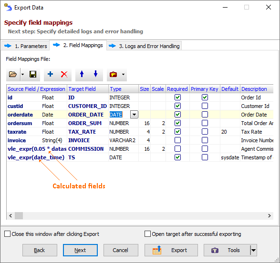Click the Target Field column header
Screen dimensions: 280x263
click(88, 89)
